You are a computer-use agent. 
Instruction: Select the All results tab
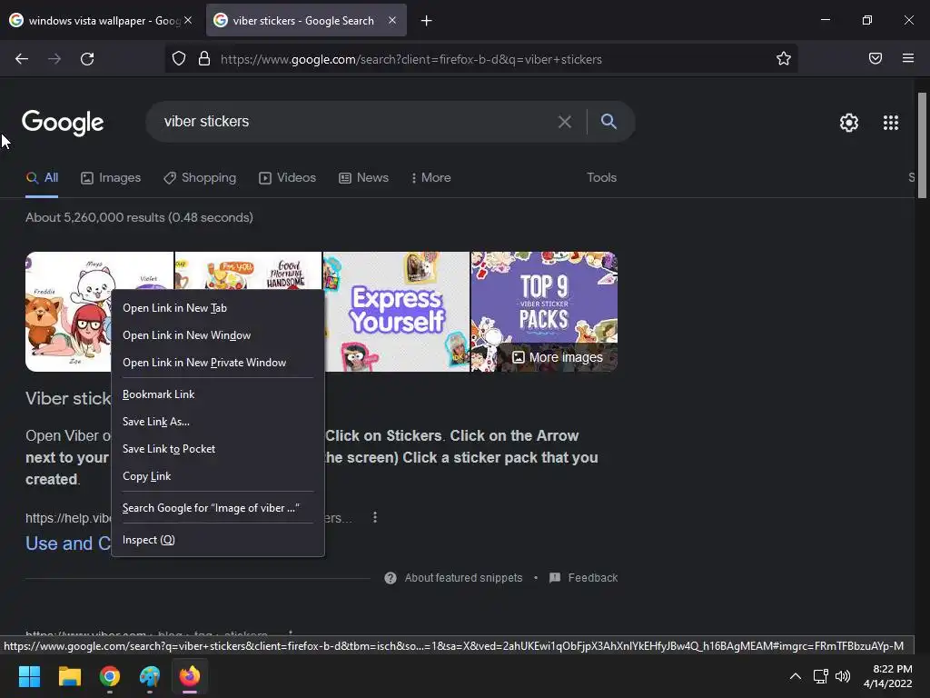(x=42, y=177)
